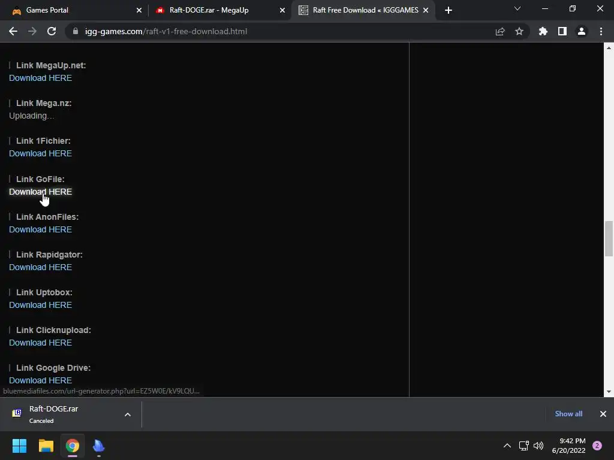Download HERE under Link Uptobox
This screenshot has width=614, height=460.
click(40, 305)
